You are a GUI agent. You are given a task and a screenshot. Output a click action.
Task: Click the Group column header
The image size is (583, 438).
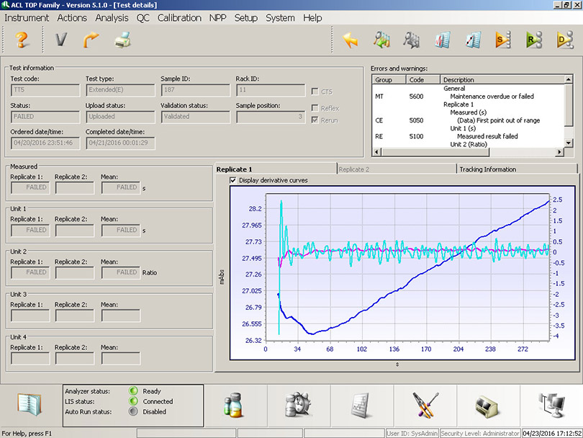pyautogui.click(x=389, y=80)
